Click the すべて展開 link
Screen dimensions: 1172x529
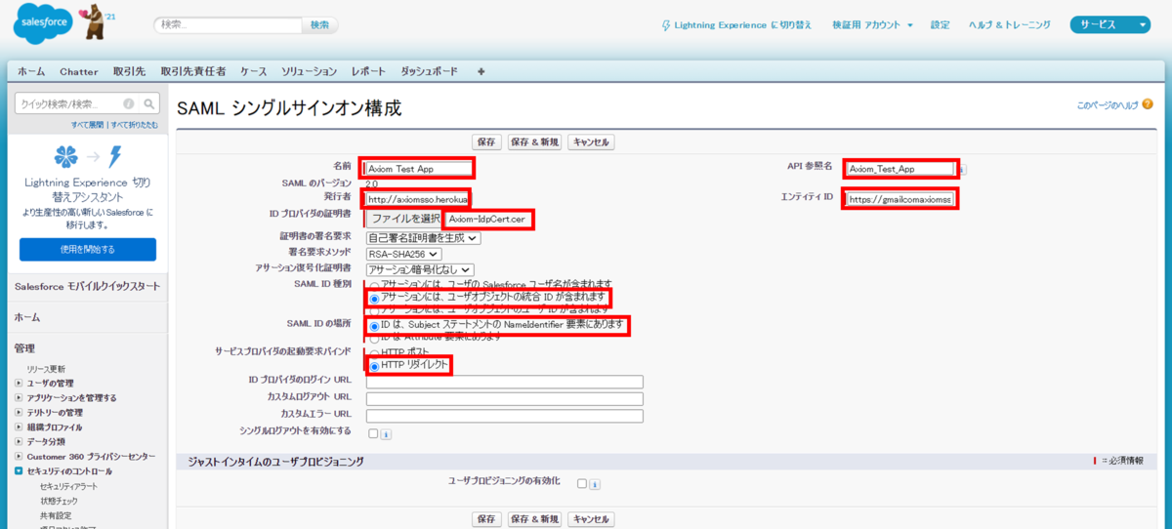pyautogui.click(x=88, y=125)
